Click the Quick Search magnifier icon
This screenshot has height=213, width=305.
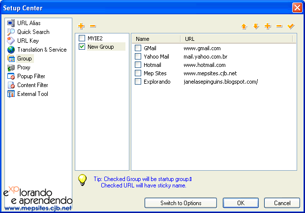11,32
